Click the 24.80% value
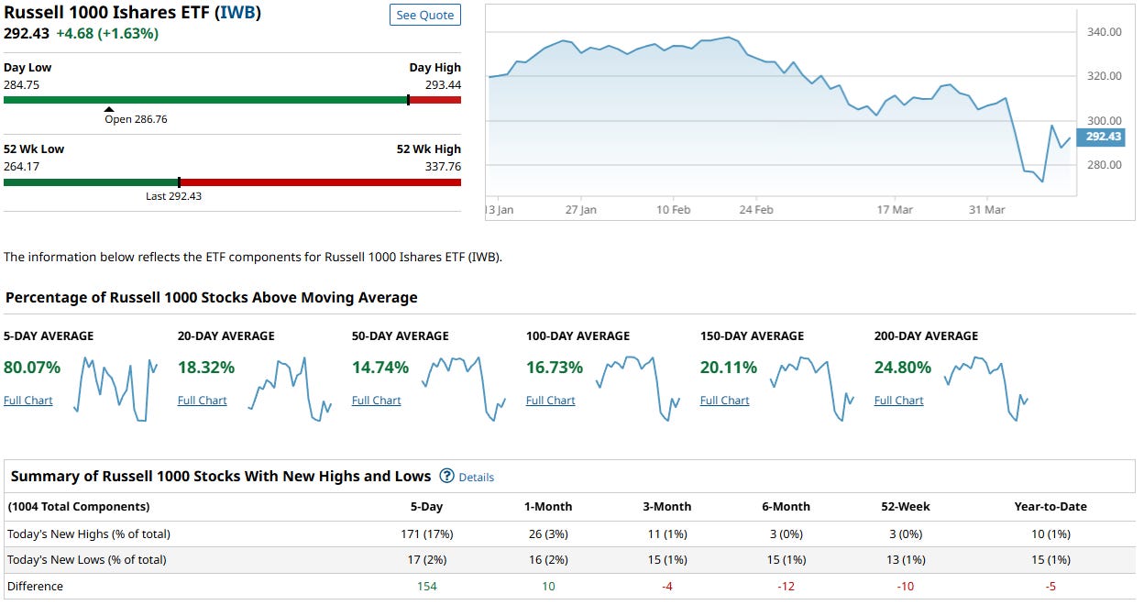1144x605 pixels. [x=903, y=368]
